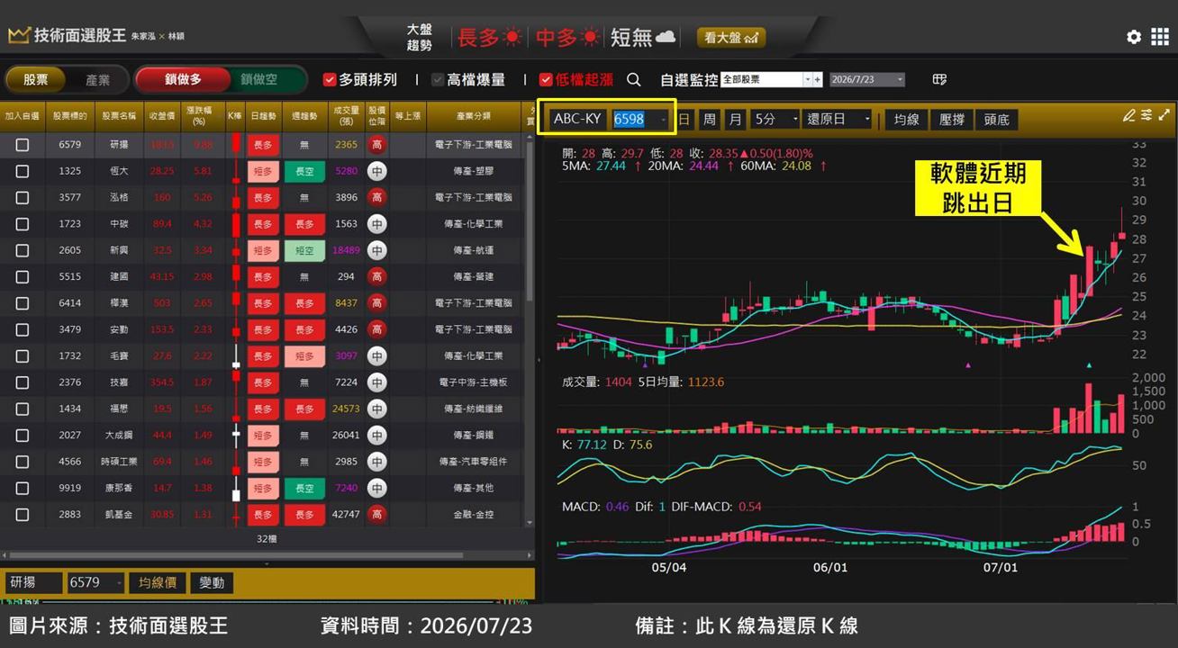Viewport: 1178px width, 648px height.
Task: Sort by 收盤價 column header
Action: 162,116
